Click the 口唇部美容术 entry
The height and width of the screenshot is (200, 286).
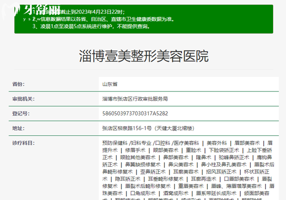click(239, 179)
